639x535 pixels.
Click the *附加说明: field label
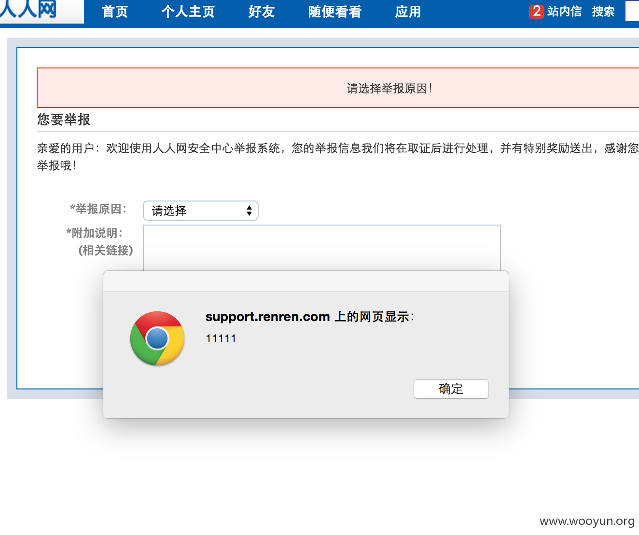pyautogui.click(x=95, y=233)
